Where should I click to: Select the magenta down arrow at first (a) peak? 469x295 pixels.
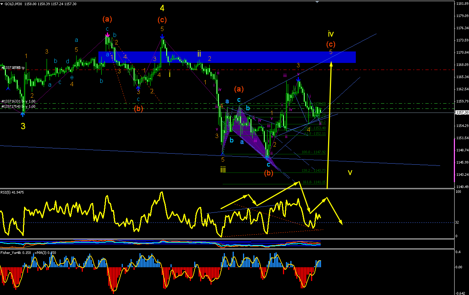coord(107,36)
